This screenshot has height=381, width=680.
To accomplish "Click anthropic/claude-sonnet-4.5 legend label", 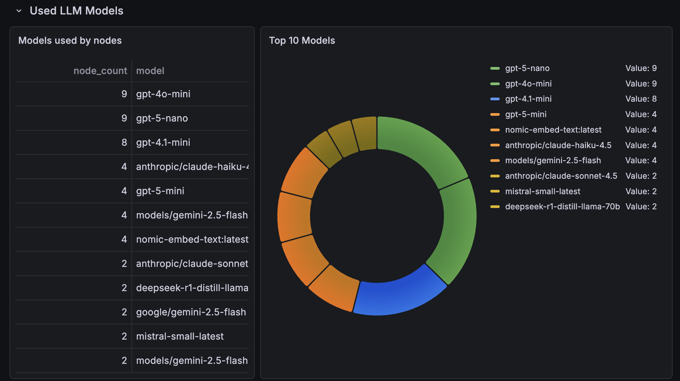I will click(x=561, y=176).
